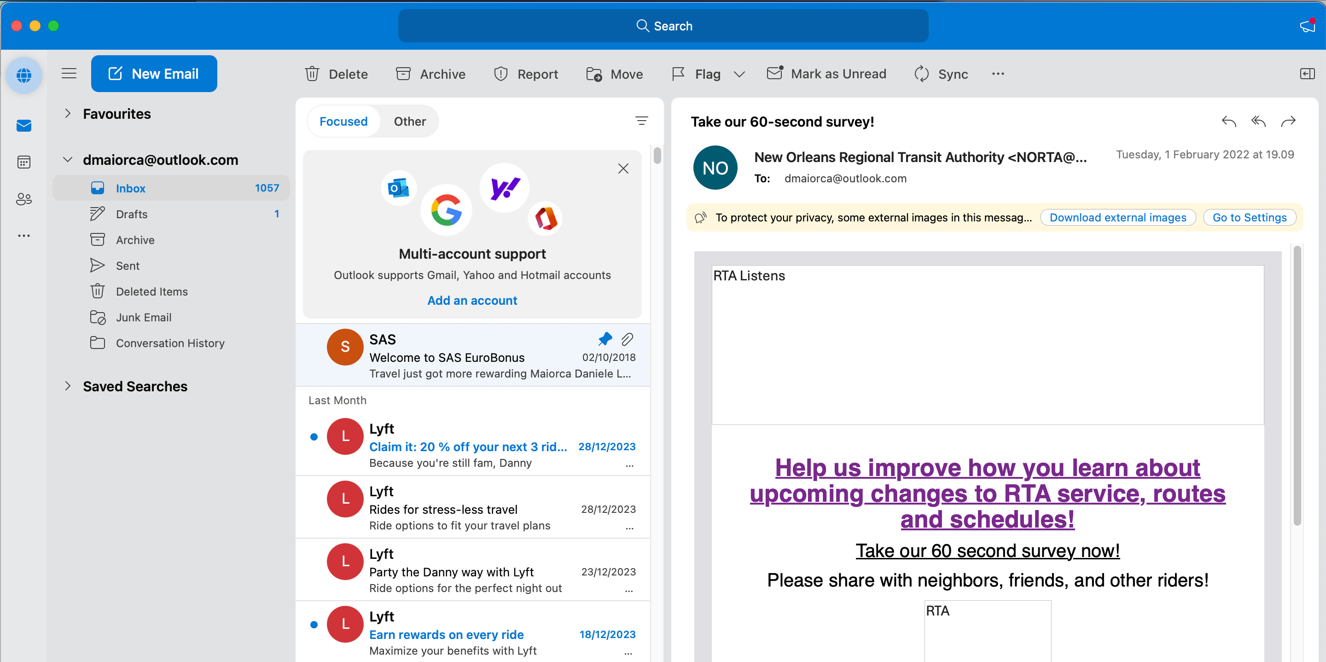Download external images for this message
Viewport: 1326px width, 662px height.
tap(1117, 217)
